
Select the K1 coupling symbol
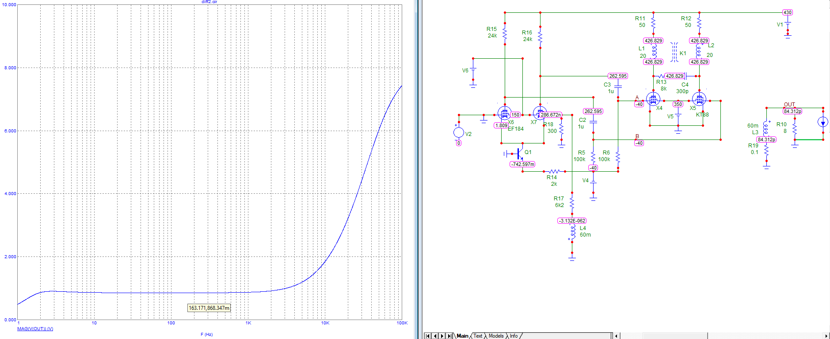(x=674, y=53)
